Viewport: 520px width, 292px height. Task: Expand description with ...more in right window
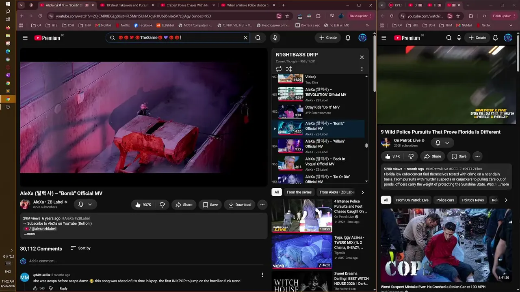pyautogui.click(x=503, y=185)
